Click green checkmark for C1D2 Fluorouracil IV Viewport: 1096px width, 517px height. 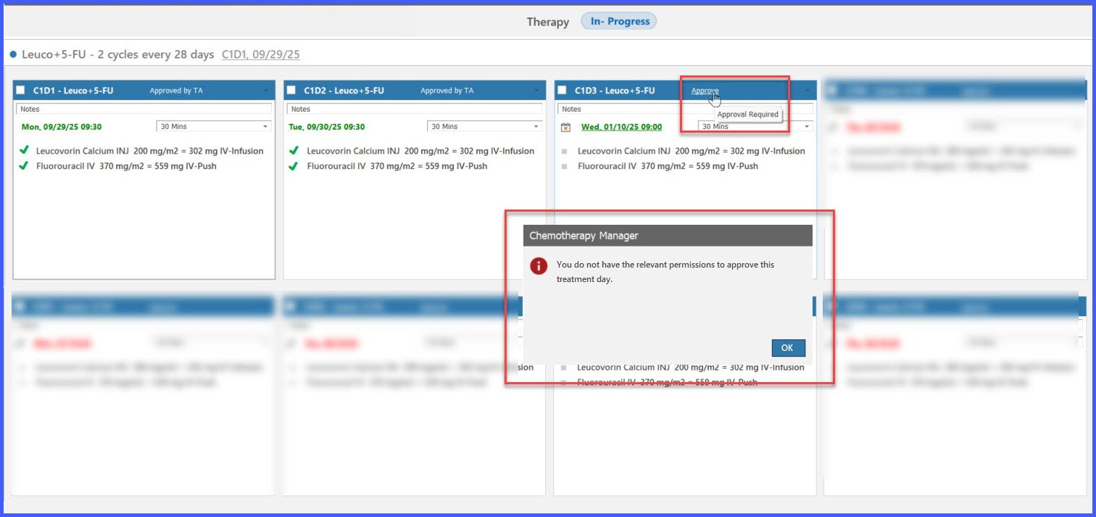tap(294, 166)
